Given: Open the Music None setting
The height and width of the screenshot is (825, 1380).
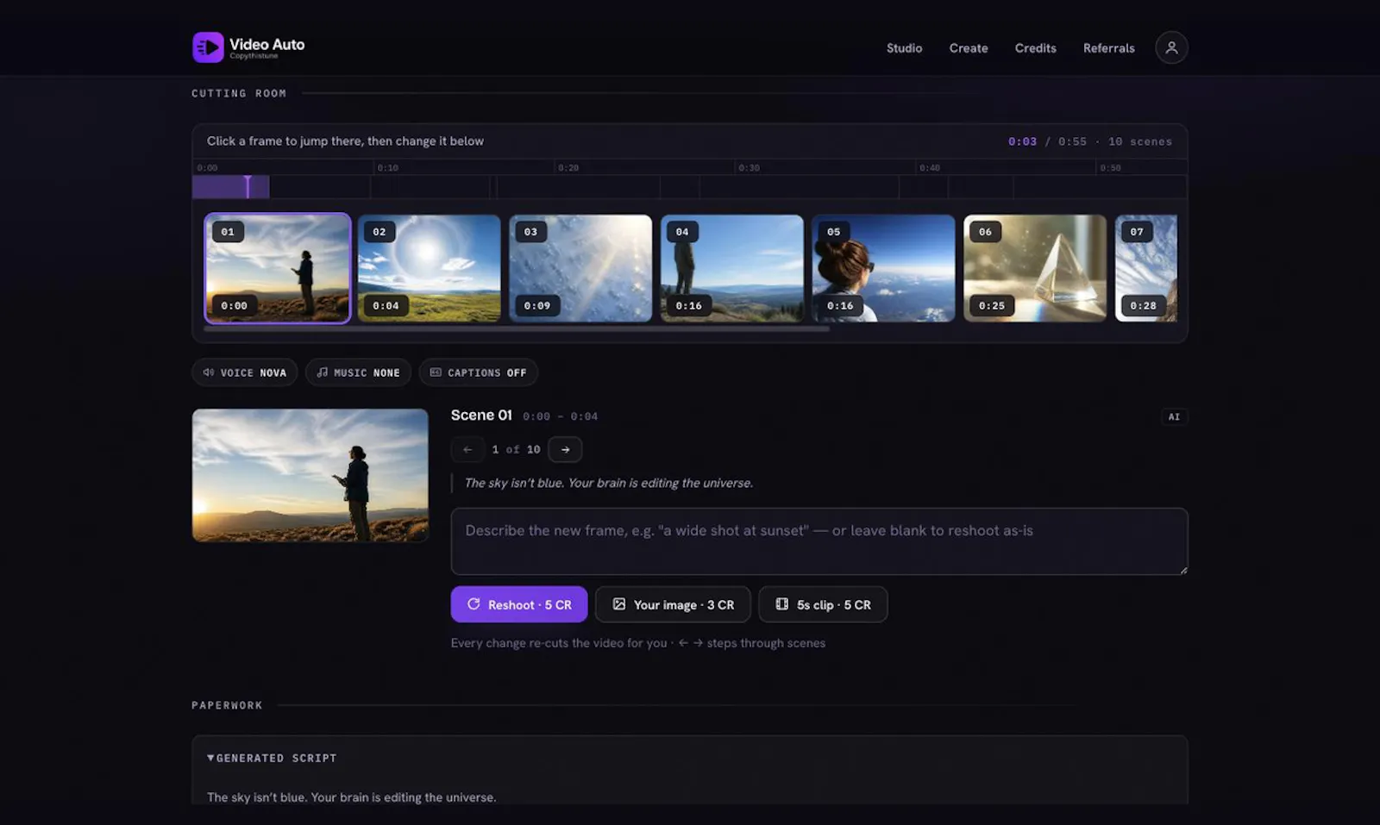Looking at the screenshot, I should tap(358, 372).
